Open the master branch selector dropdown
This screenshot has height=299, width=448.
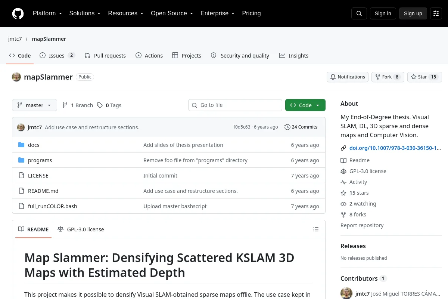pyautogui.click(x=34, y=105)
